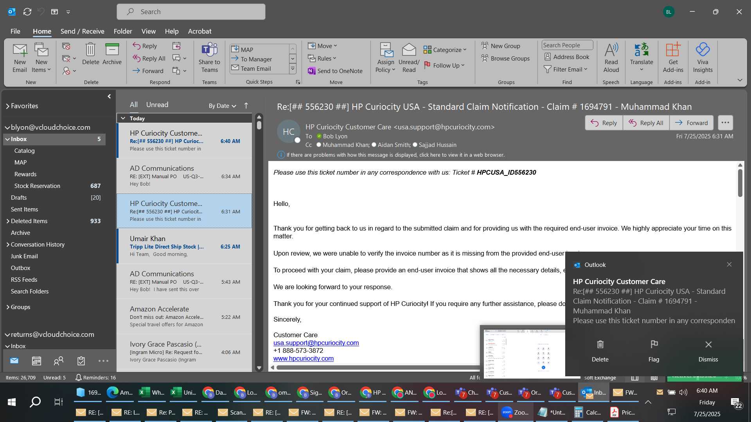Open the Filter Email dropdown
This screenshot has width=751, height=422.
[x=566, y=69]
